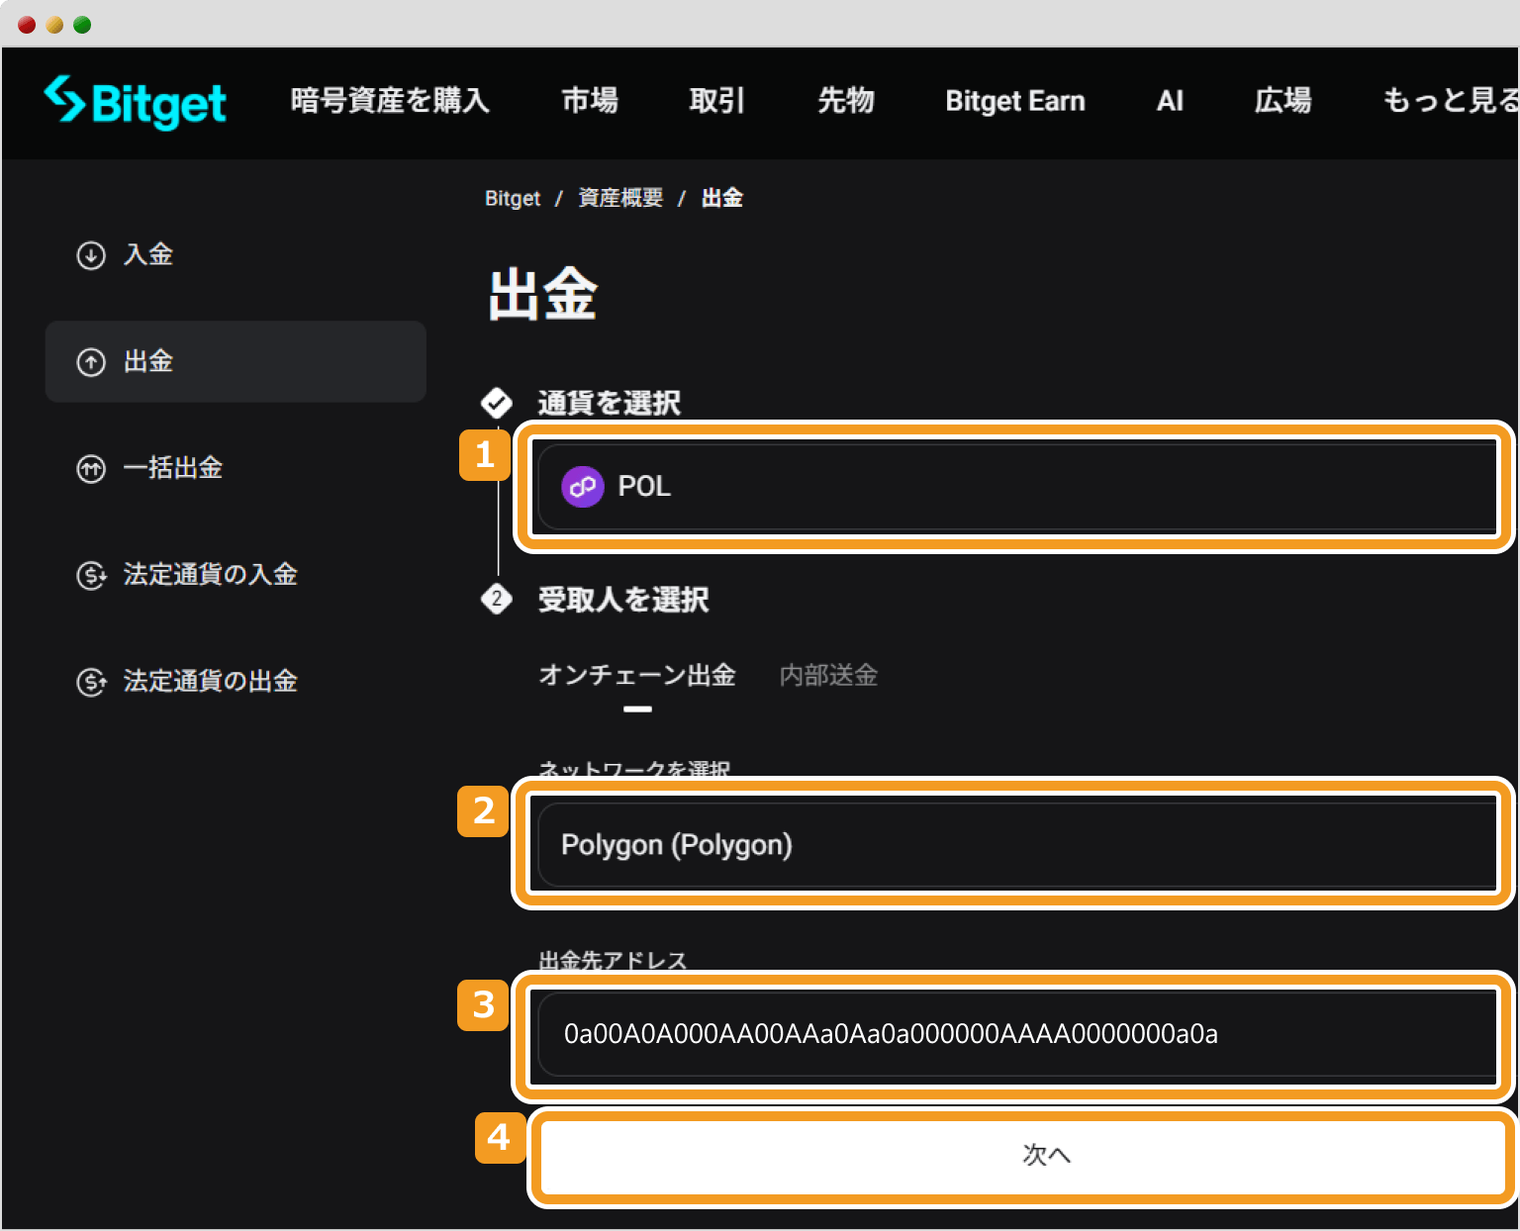Click the 一括出金 batch withdraw icon
1520x1231 pixels.
pyautogui.click(x=91, y=468)
